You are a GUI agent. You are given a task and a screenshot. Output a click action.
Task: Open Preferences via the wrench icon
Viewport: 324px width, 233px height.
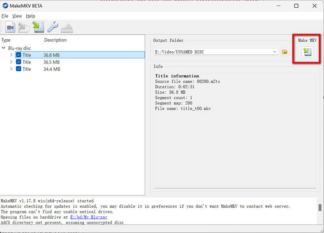click(x=53, y=27)
